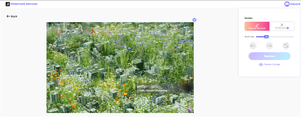The width and height of the screenshot is (301, 117).
Task: Switch to Manual Removal mode
Action: [x=257, y=26]
